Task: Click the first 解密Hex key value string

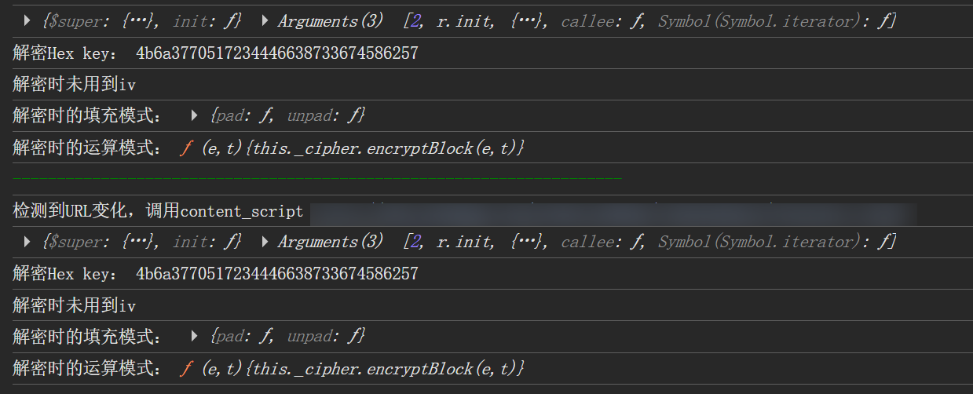Action: [x=276, y=53]
